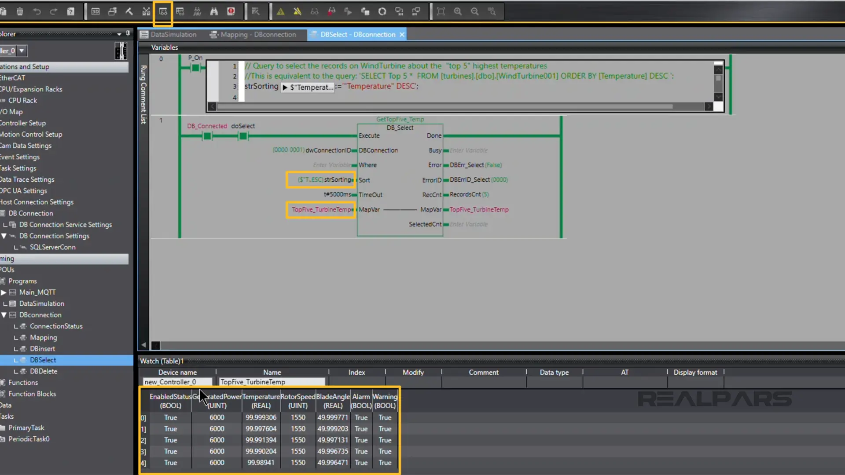
Task: Open SQLServerConn connection settings
Action: pos(52,247)
